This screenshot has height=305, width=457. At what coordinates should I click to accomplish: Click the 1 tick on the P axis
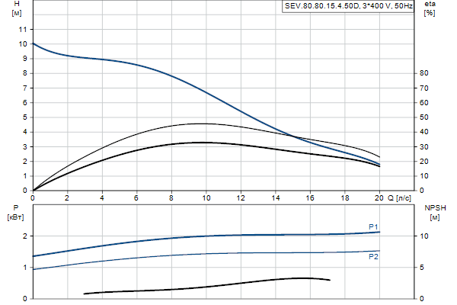[x=25, y=268]
